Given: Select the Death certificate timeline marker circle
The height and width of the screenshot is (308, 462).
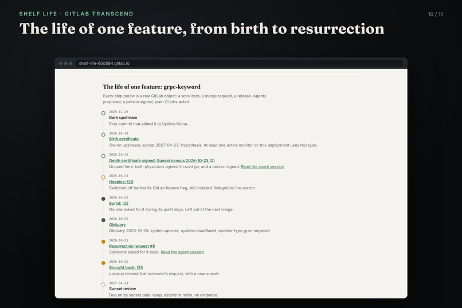Looking at the screenshot, I should tap(103, 156).
